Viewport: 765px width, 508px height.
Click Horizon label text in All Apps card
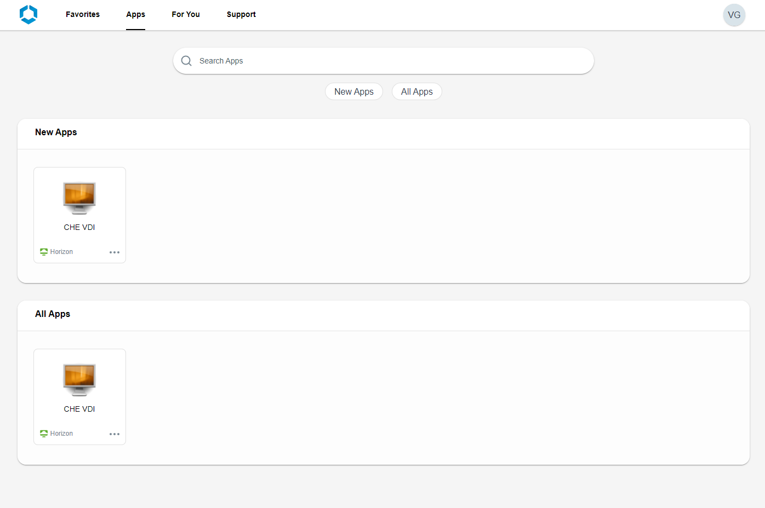(x=61, y=434)
